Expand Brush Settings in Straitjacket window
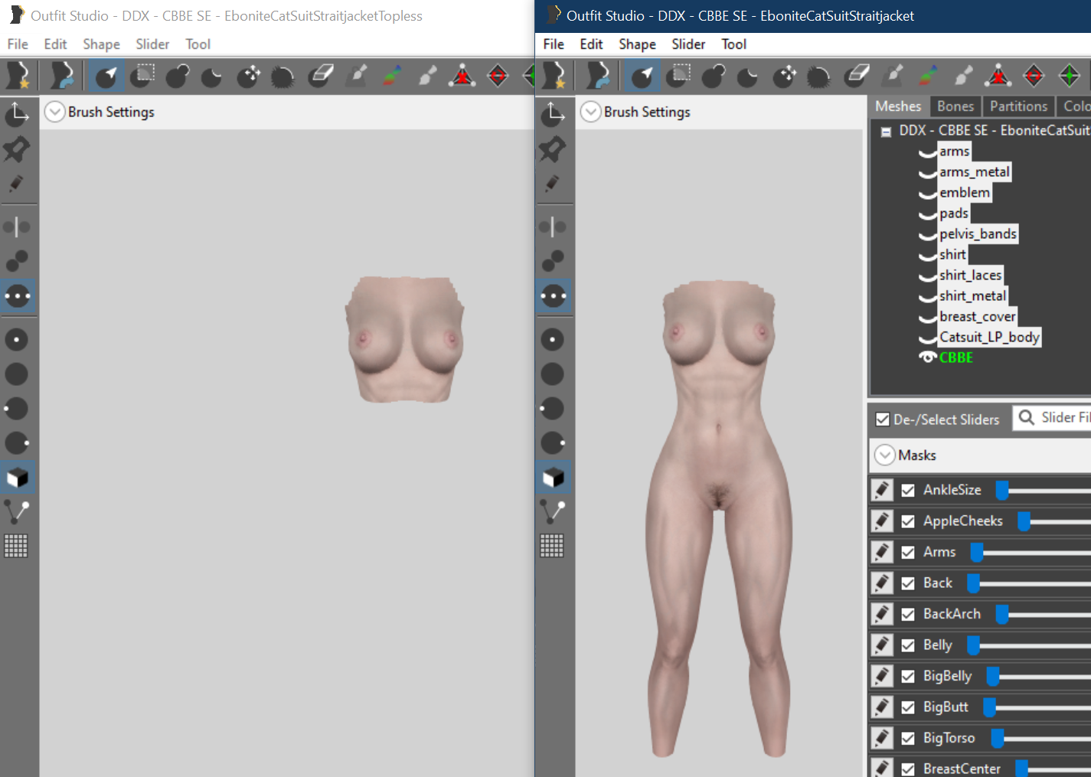This screenshot has width=1091, height=777. click(590, 112)
